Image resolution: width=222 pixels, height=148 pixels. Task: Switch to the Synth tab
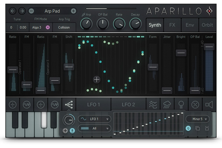pos(155,25)
